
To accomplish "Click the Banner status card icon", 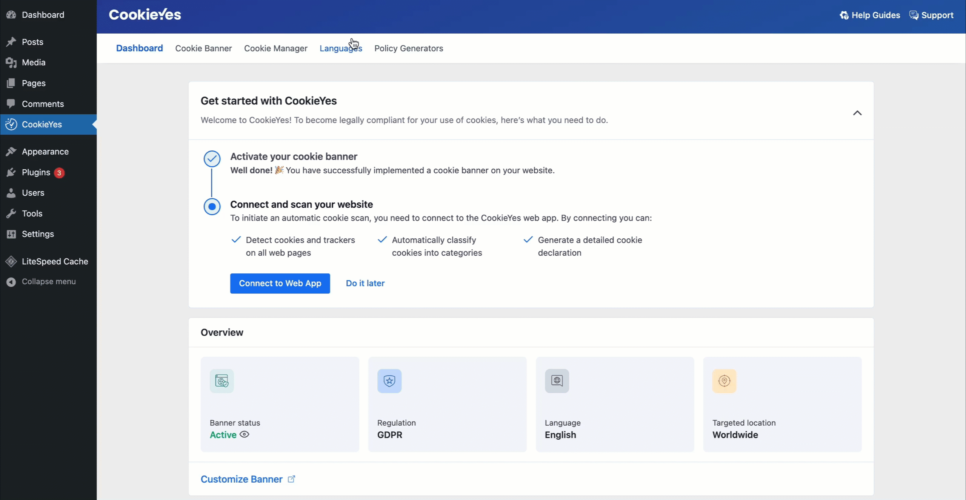I will tap(222, 381).
